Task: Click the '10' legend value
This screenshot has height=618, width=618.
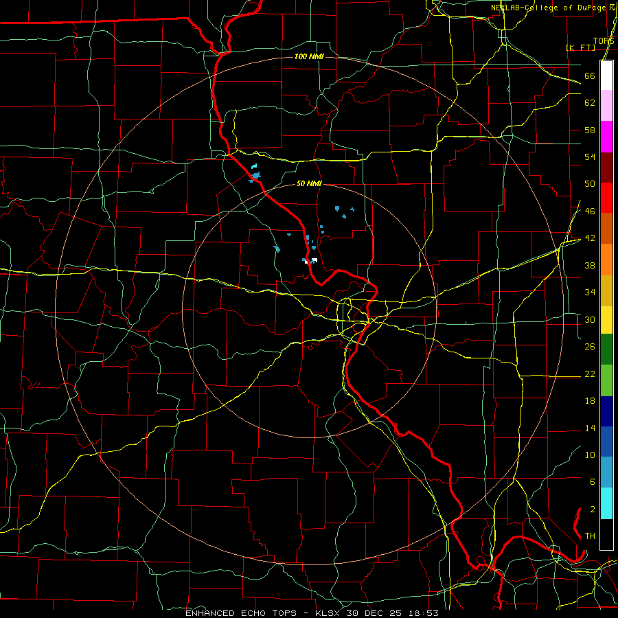Action: pyautogui.click(x=590, y=455)
